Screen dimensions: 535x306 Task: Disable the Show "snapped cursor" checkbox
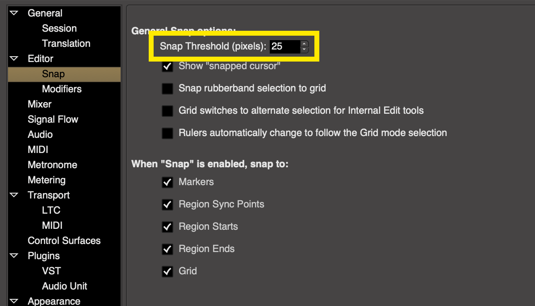click(x=167, y=66)
